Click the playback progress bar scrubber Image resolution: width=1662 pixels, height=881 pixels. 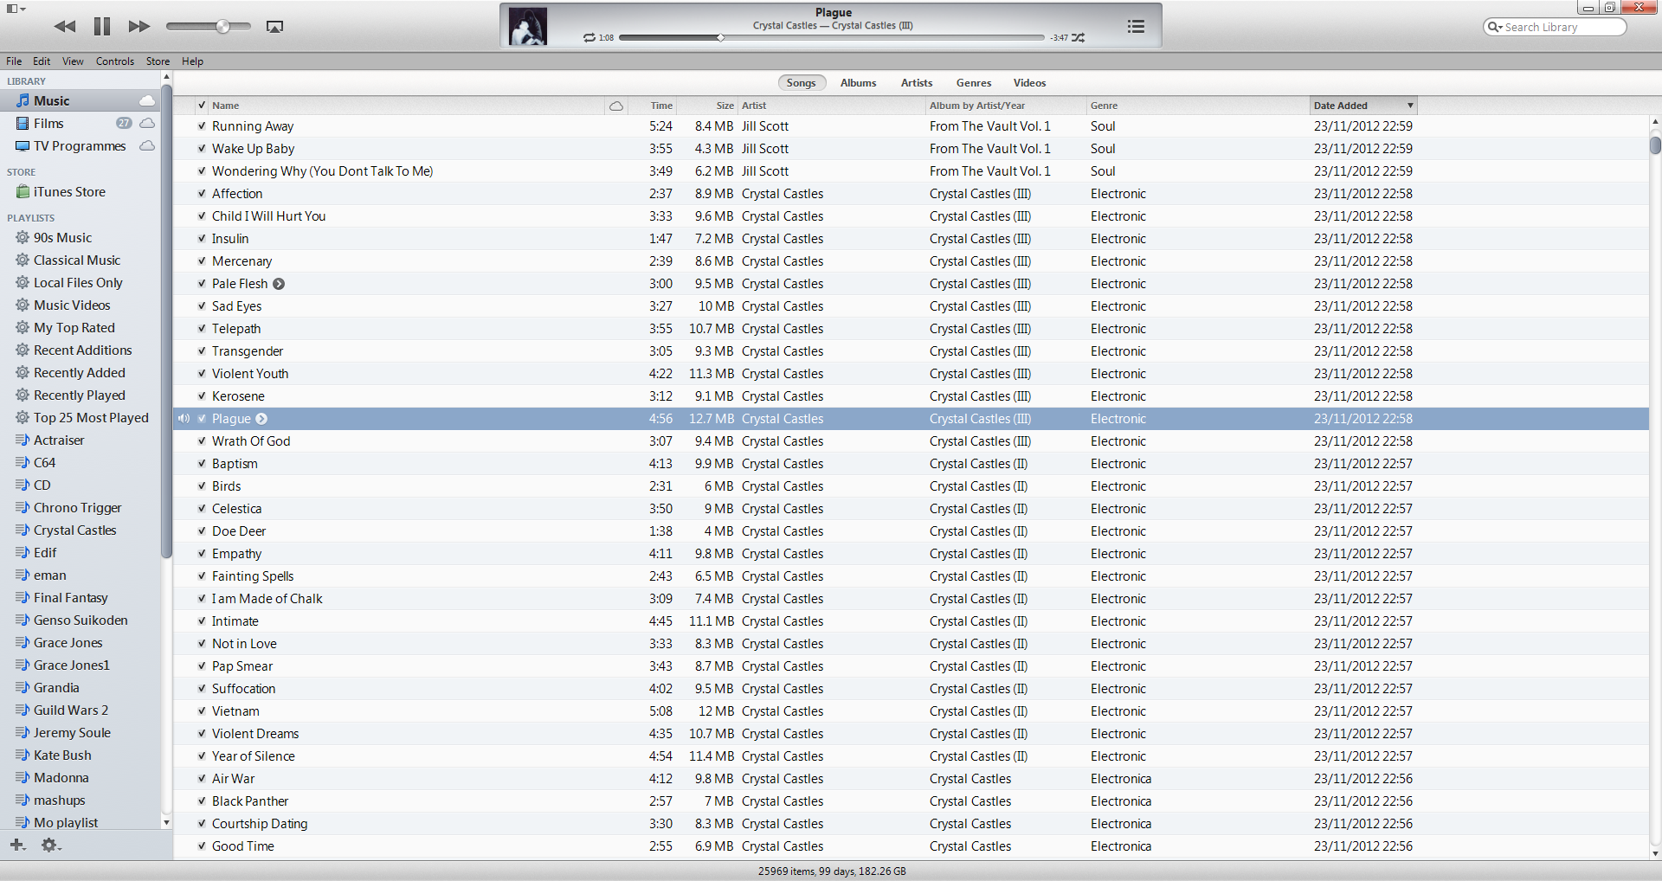coord(720,38)
